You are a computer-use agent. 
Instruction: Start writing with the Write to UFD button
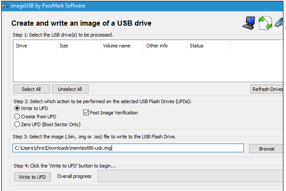click(x=33, y=177)
